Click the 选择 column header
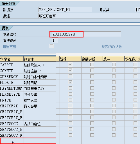This screenshot has width=140, height=144. (x=70, y=59)
